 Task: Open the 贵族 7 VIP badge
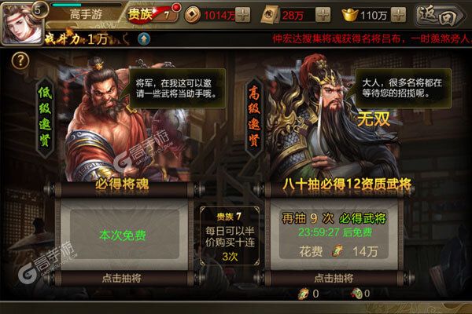[153, 14]
